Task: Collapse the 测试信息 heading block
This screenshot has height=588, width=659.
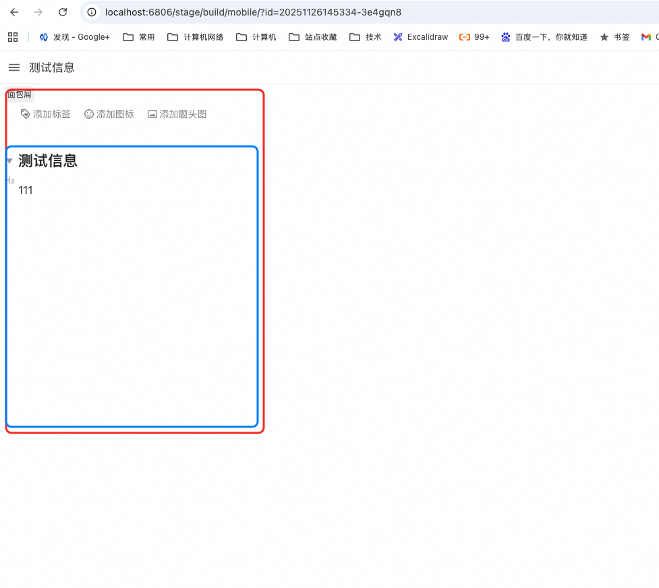Action: click(9, 161)
